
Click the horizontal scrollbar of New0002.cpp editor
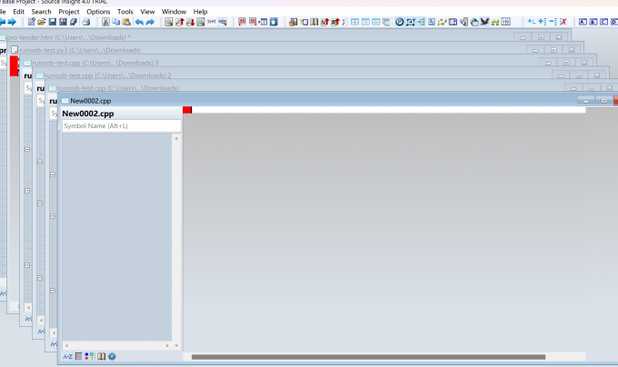click(x=368, y=357)
